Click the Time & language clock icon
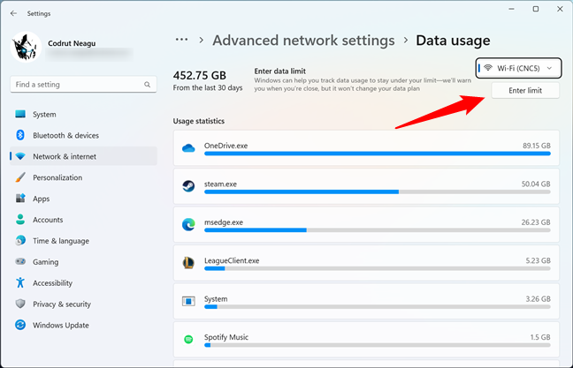The width and height of the screenshot is (573, 368). tap(20, 240)
